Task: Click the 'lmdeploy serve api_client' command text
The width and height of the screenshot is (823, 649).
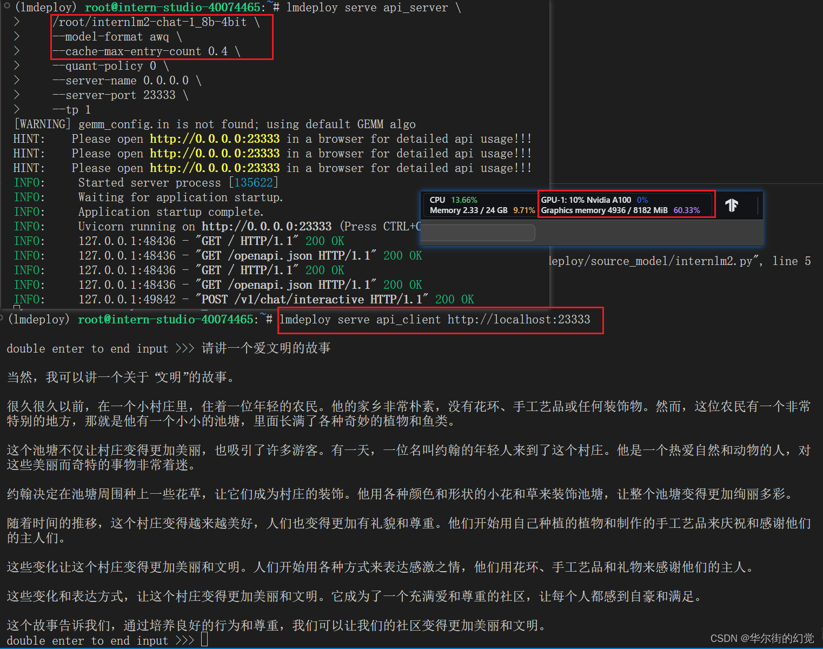Action: pyautogui.click(x=360, y=320)
